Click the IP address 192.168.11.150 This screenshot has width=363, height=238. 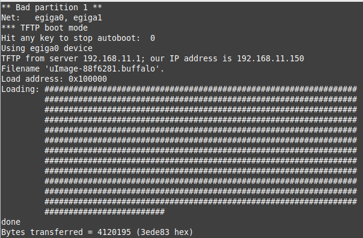tap(270, 58)
